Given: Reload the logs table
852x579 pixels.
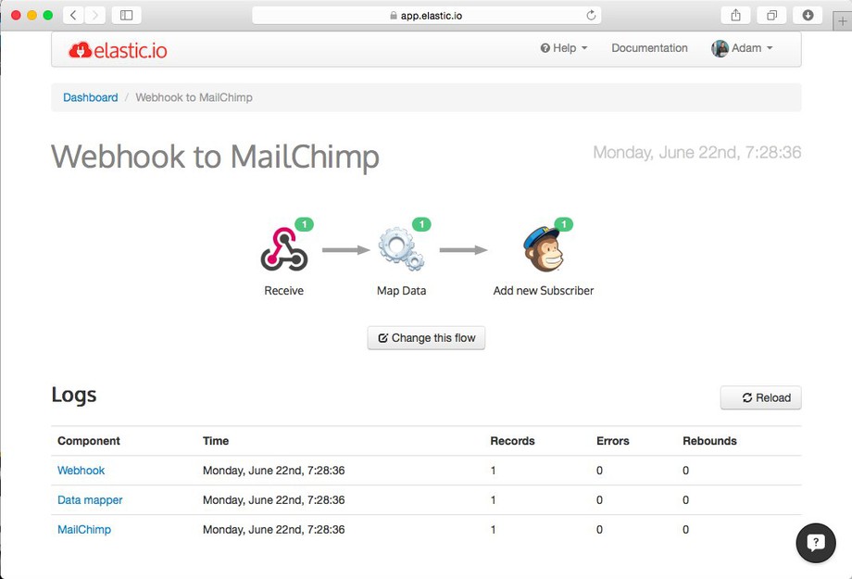Looking at the screenshot, I should tap(760, 397).
